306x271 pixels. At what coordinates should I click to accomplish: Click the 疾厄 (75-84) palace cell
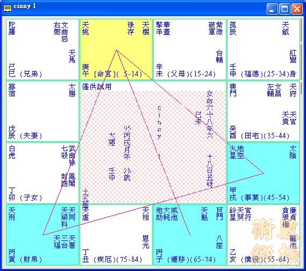tap(116, 235)
